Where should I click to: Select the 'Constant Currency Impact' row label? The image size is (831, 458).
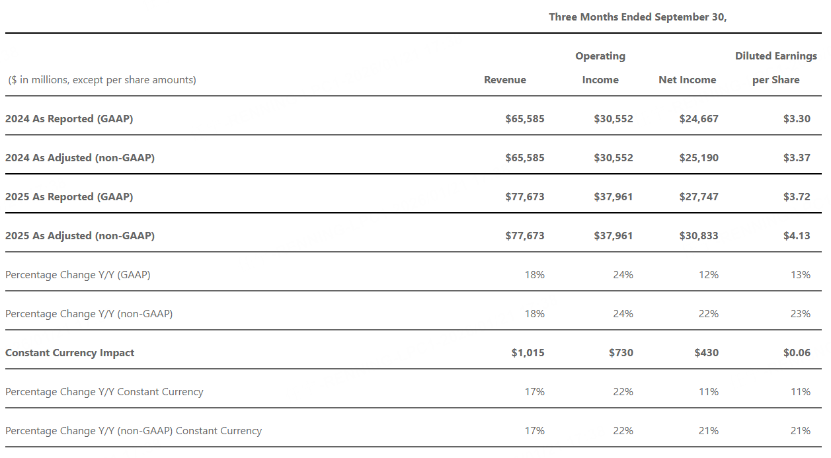[x=70, y=353]
